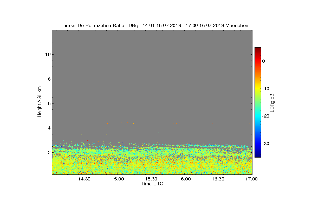Click the colorbar tick label -30
312x208 pixels.
265,144
